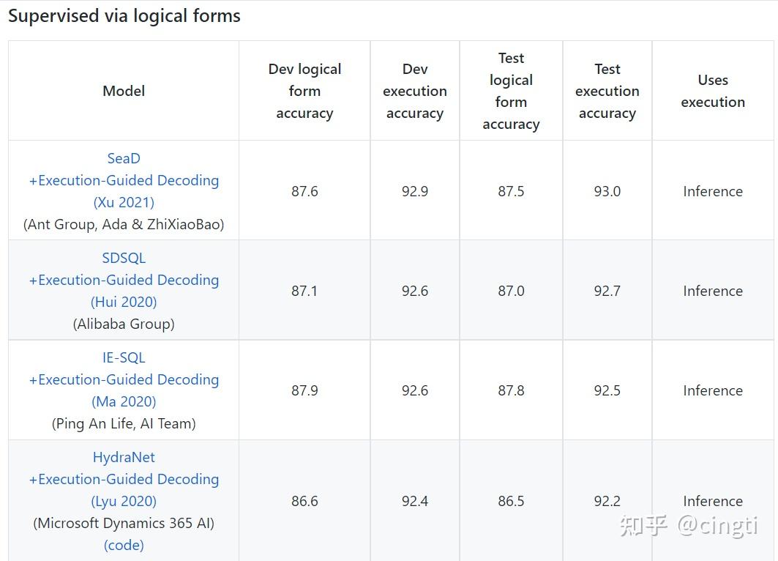778x561 pixels.
Task: Open the (Ma 2020) paper link
Action: (124, 401)
